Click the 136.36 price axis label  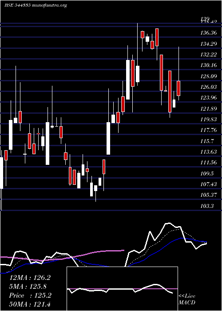[x=209, y=33]
